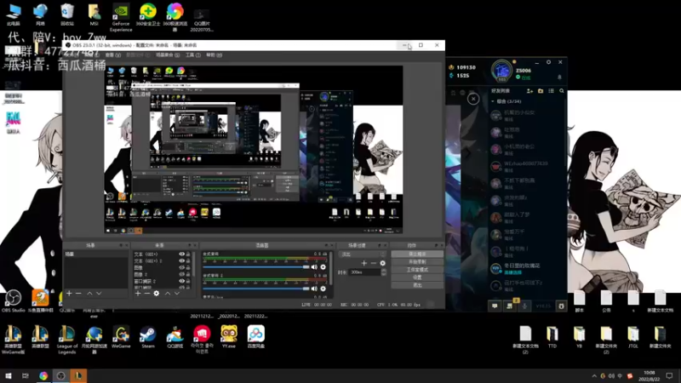
Task: Click the add friend icon in the League client
Action: point(529,91)
